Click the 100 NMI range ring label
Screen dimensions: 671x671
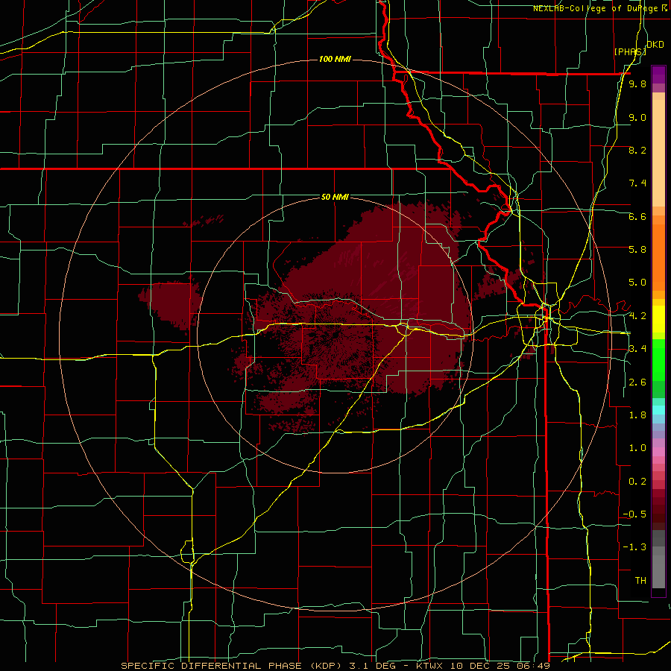coord(335,59)
